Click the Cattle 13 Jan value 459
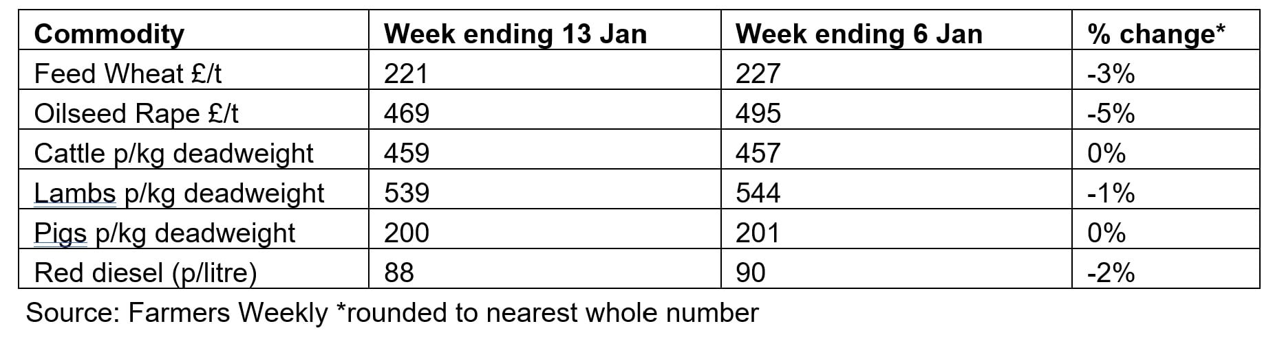 pyautogui.click(x=406, y=153)
